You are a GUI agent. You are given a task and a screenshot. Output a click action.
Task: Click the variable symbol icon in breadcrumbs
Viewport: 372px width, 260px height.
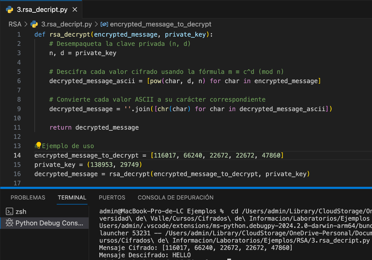[x=105, y=24]
